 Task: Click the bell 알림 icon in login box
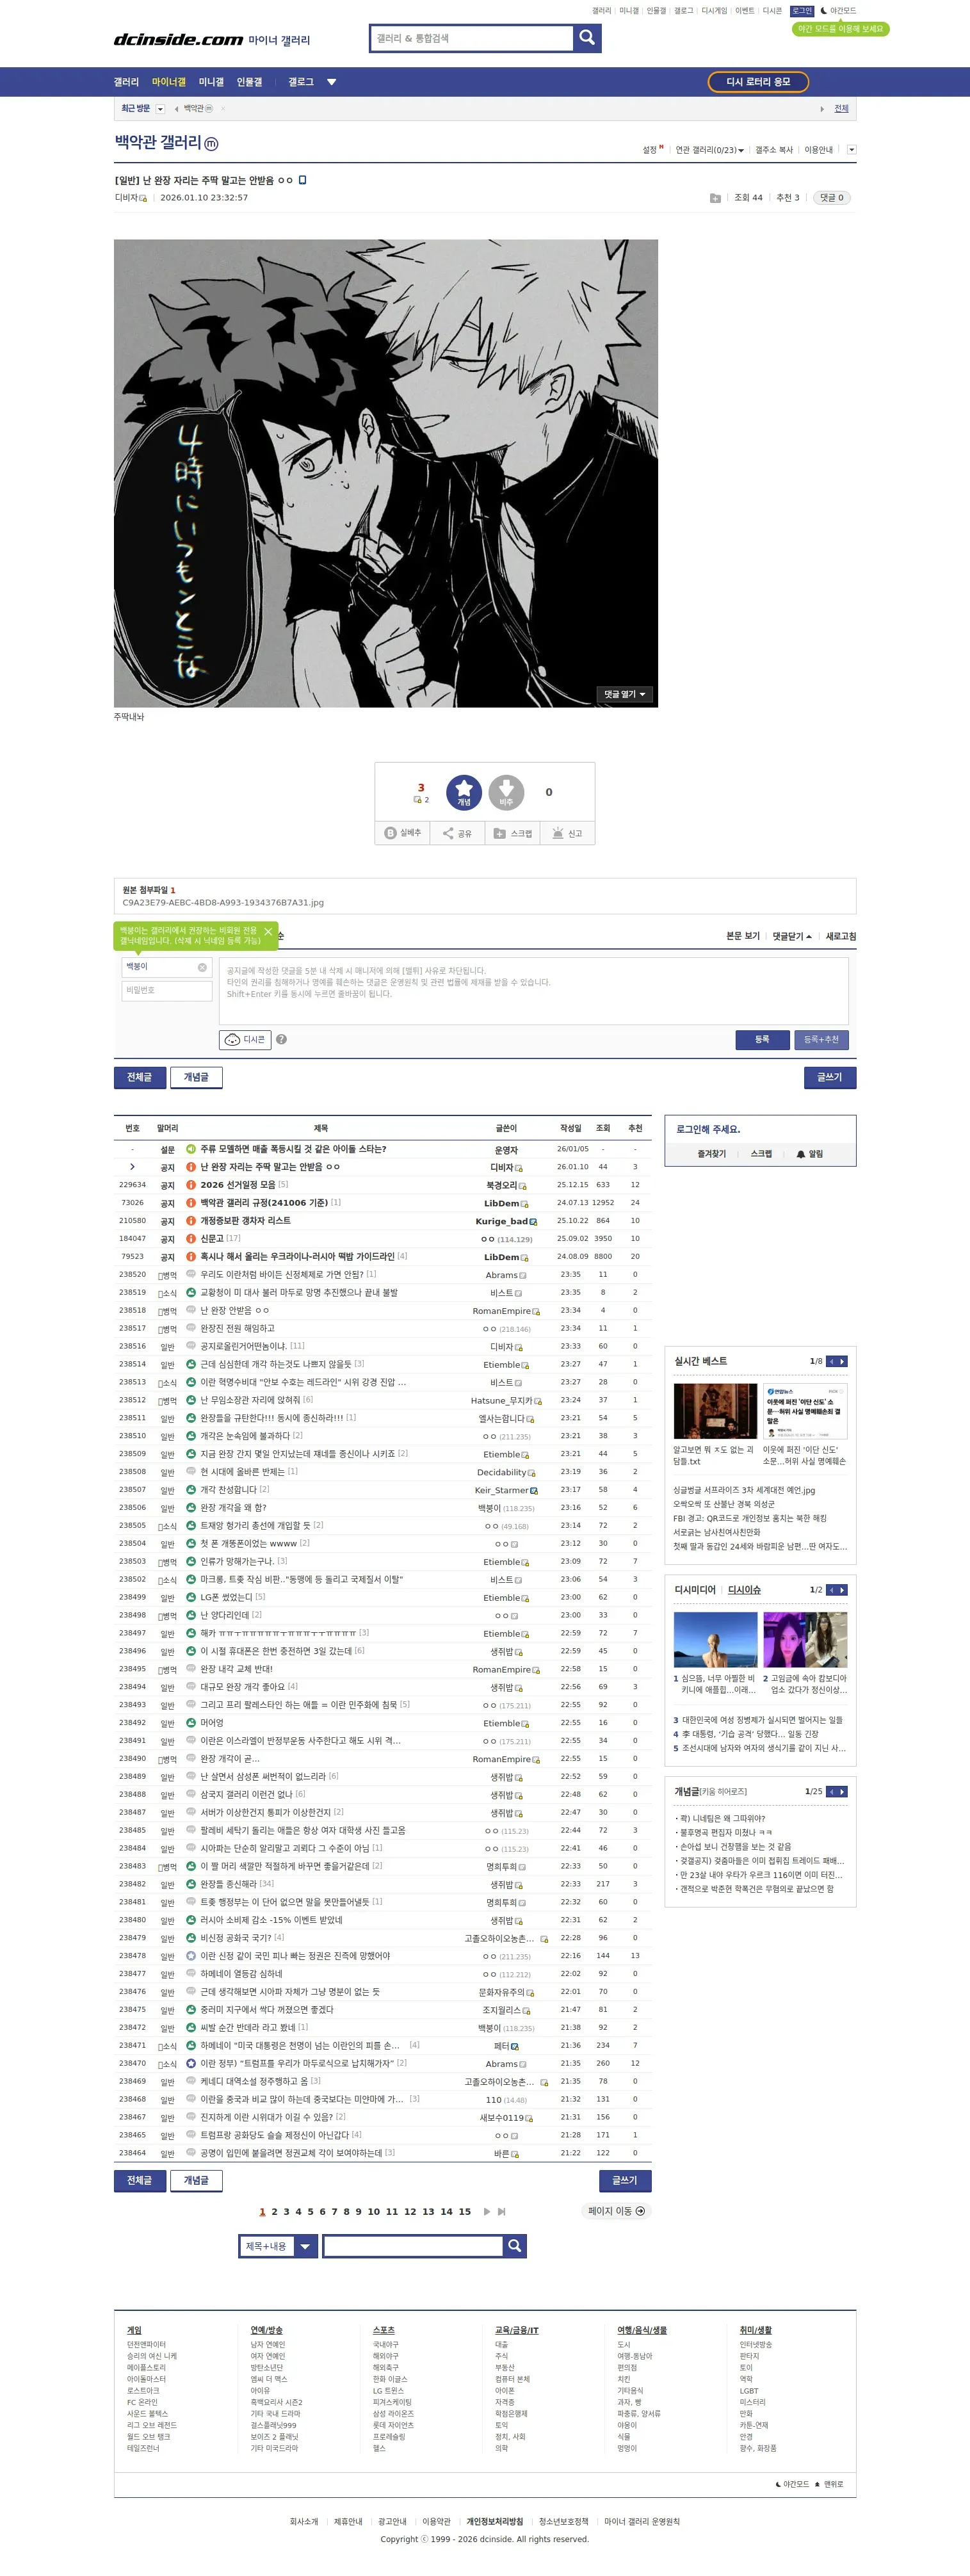pos(801,1154)
